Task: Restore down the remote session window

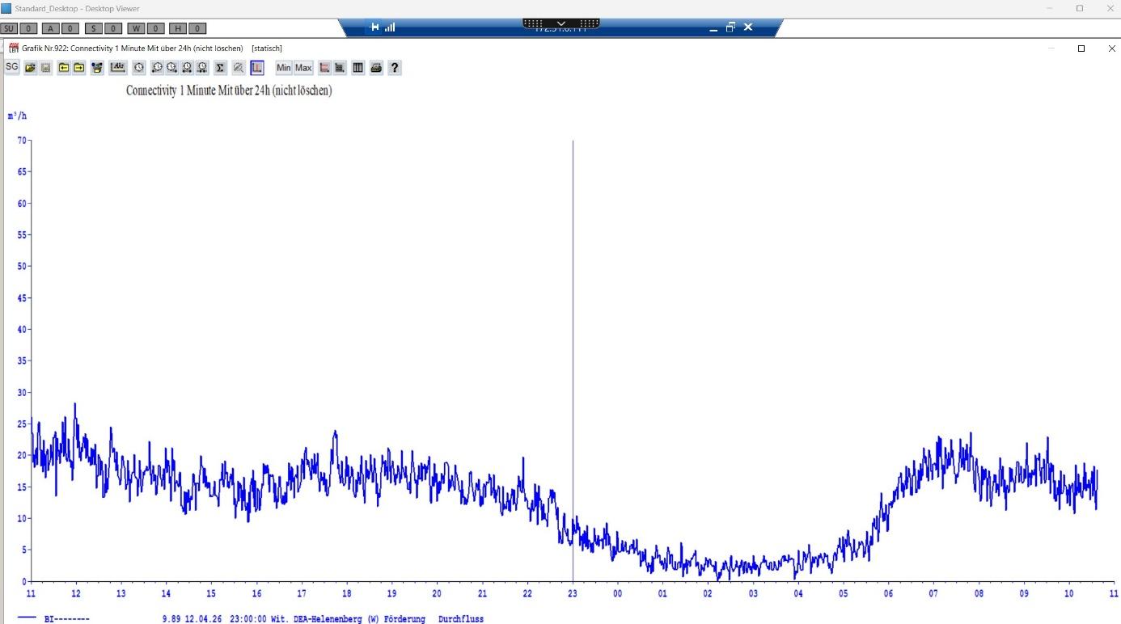Action: [730, 27]
